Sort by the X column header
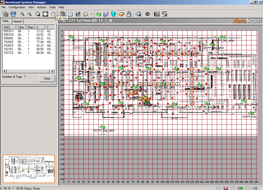 tap(40, 27)
